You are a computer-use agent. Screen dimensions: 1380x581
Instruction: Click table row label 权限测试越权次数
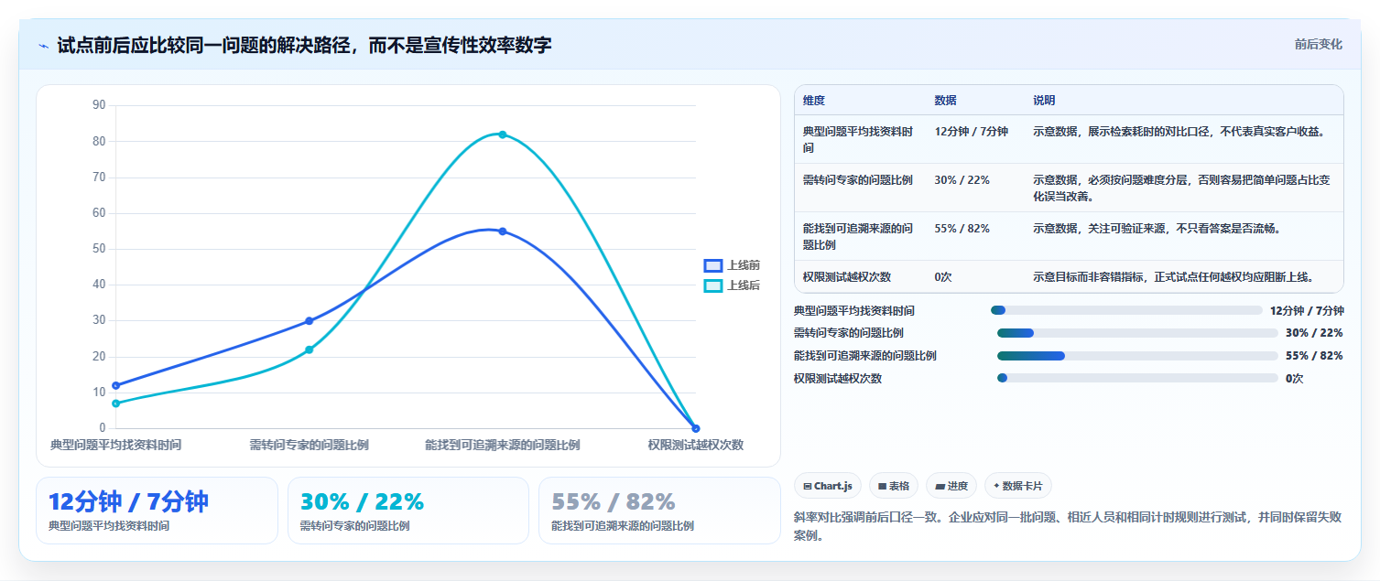pyautogui.click(x=847, y=277)
